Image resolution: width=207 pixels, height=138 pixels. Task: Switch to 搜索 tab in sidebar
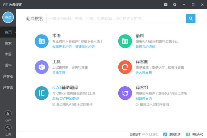coord(8,43)
